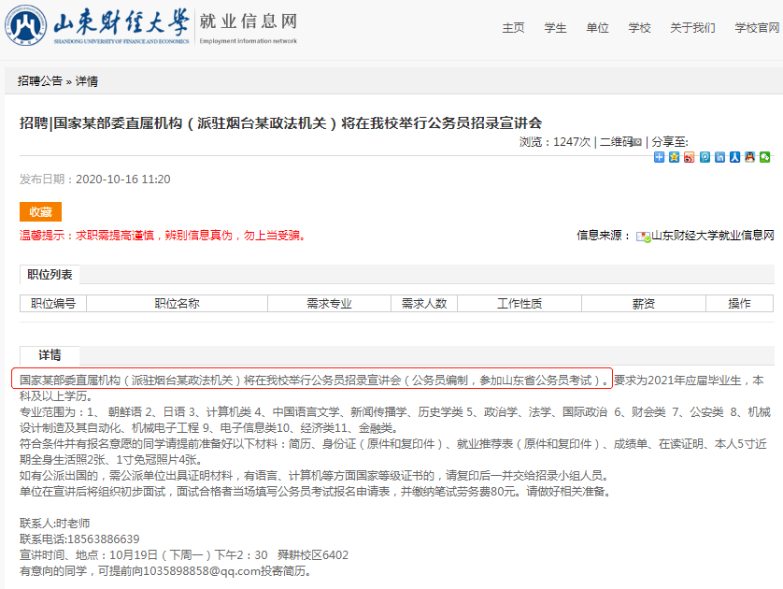This screenshot has height=589, width=783.
Task: Click the contact phone 18563886639
Action: 104,539
